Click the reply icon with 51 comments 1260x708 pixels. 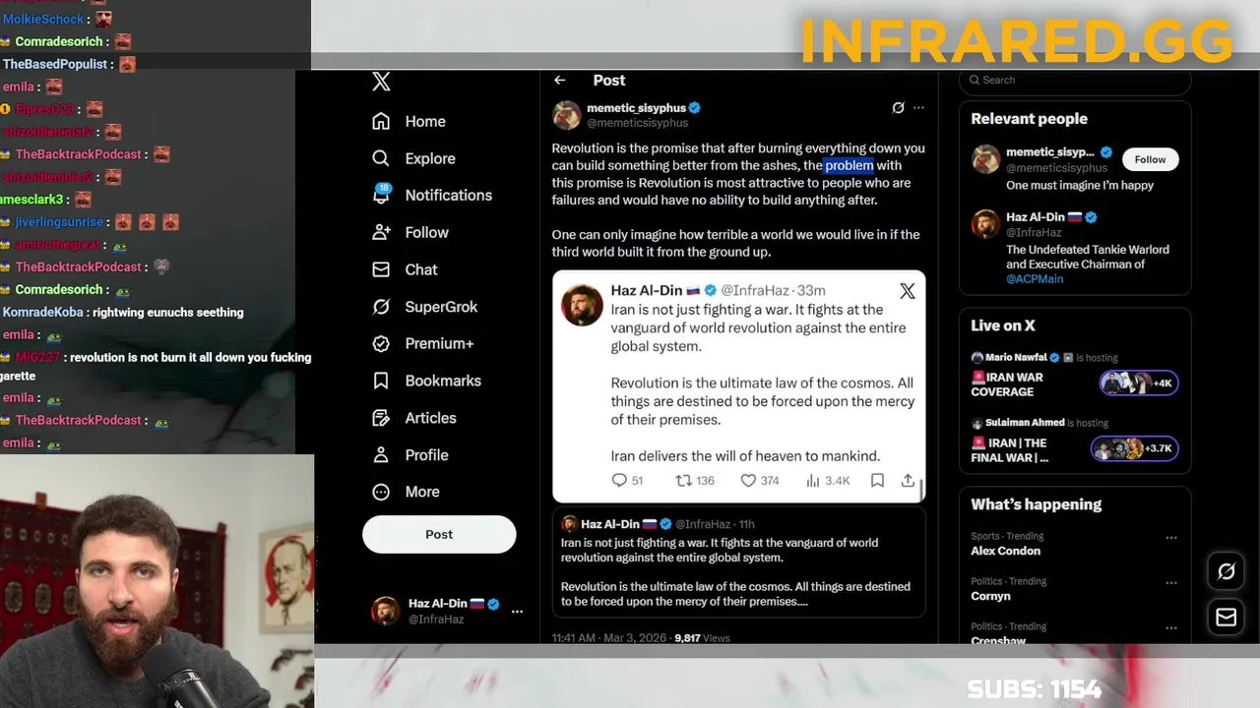point(619,480)
